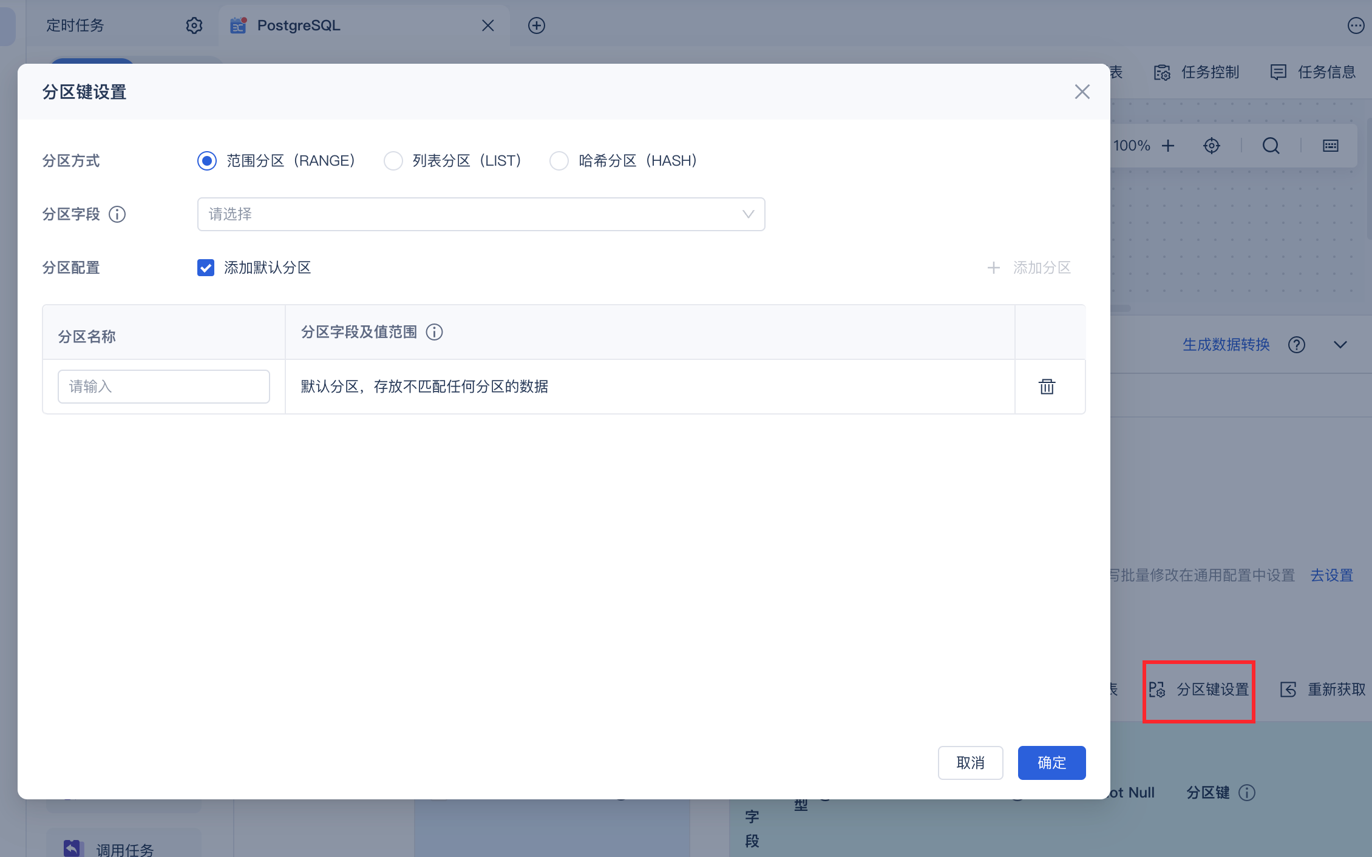
Task: Select 哈希分区 (HASH) radio option
Action: tap(559, 161)
